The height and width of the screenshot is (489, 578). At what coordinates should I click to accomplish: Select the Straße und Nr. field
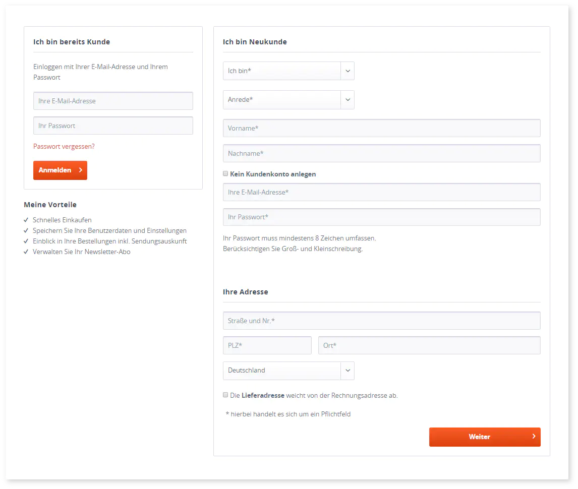click(381, 321)
